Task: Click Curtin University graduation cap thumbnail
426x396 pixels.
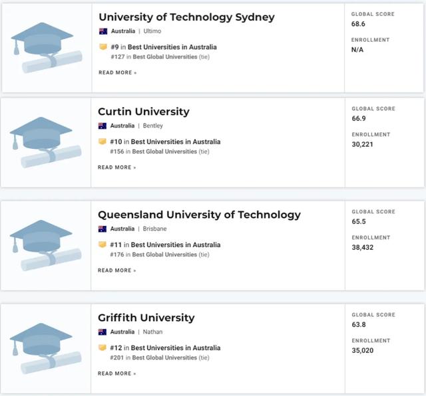Action: (x=46, y=142)
